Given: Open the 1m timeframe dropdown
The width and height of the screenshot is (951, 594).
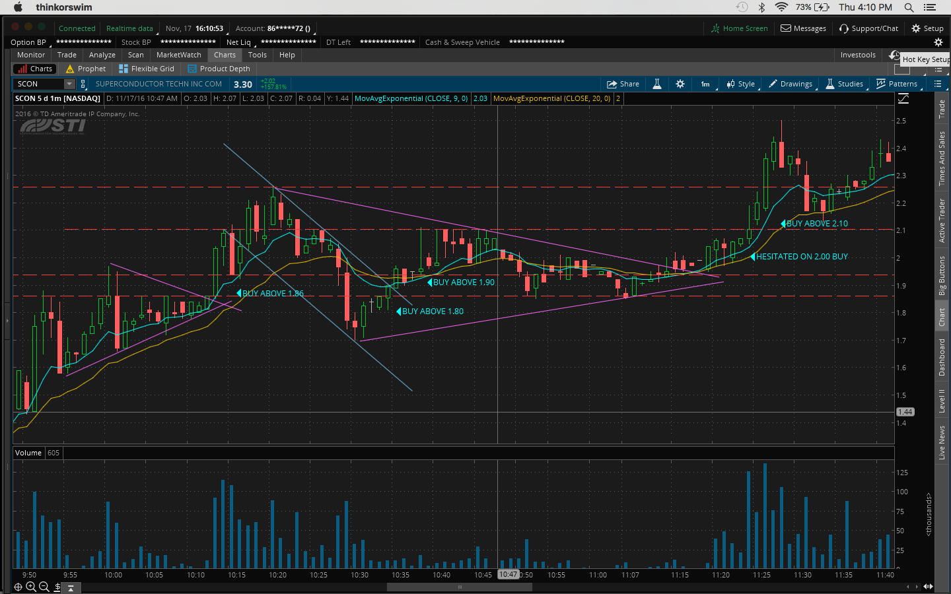Looking at the screenshot, I should (705, 84).
